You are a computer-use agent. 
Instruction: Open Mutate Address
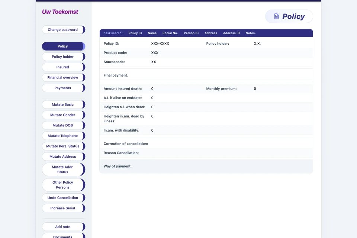tap(63, 157)
